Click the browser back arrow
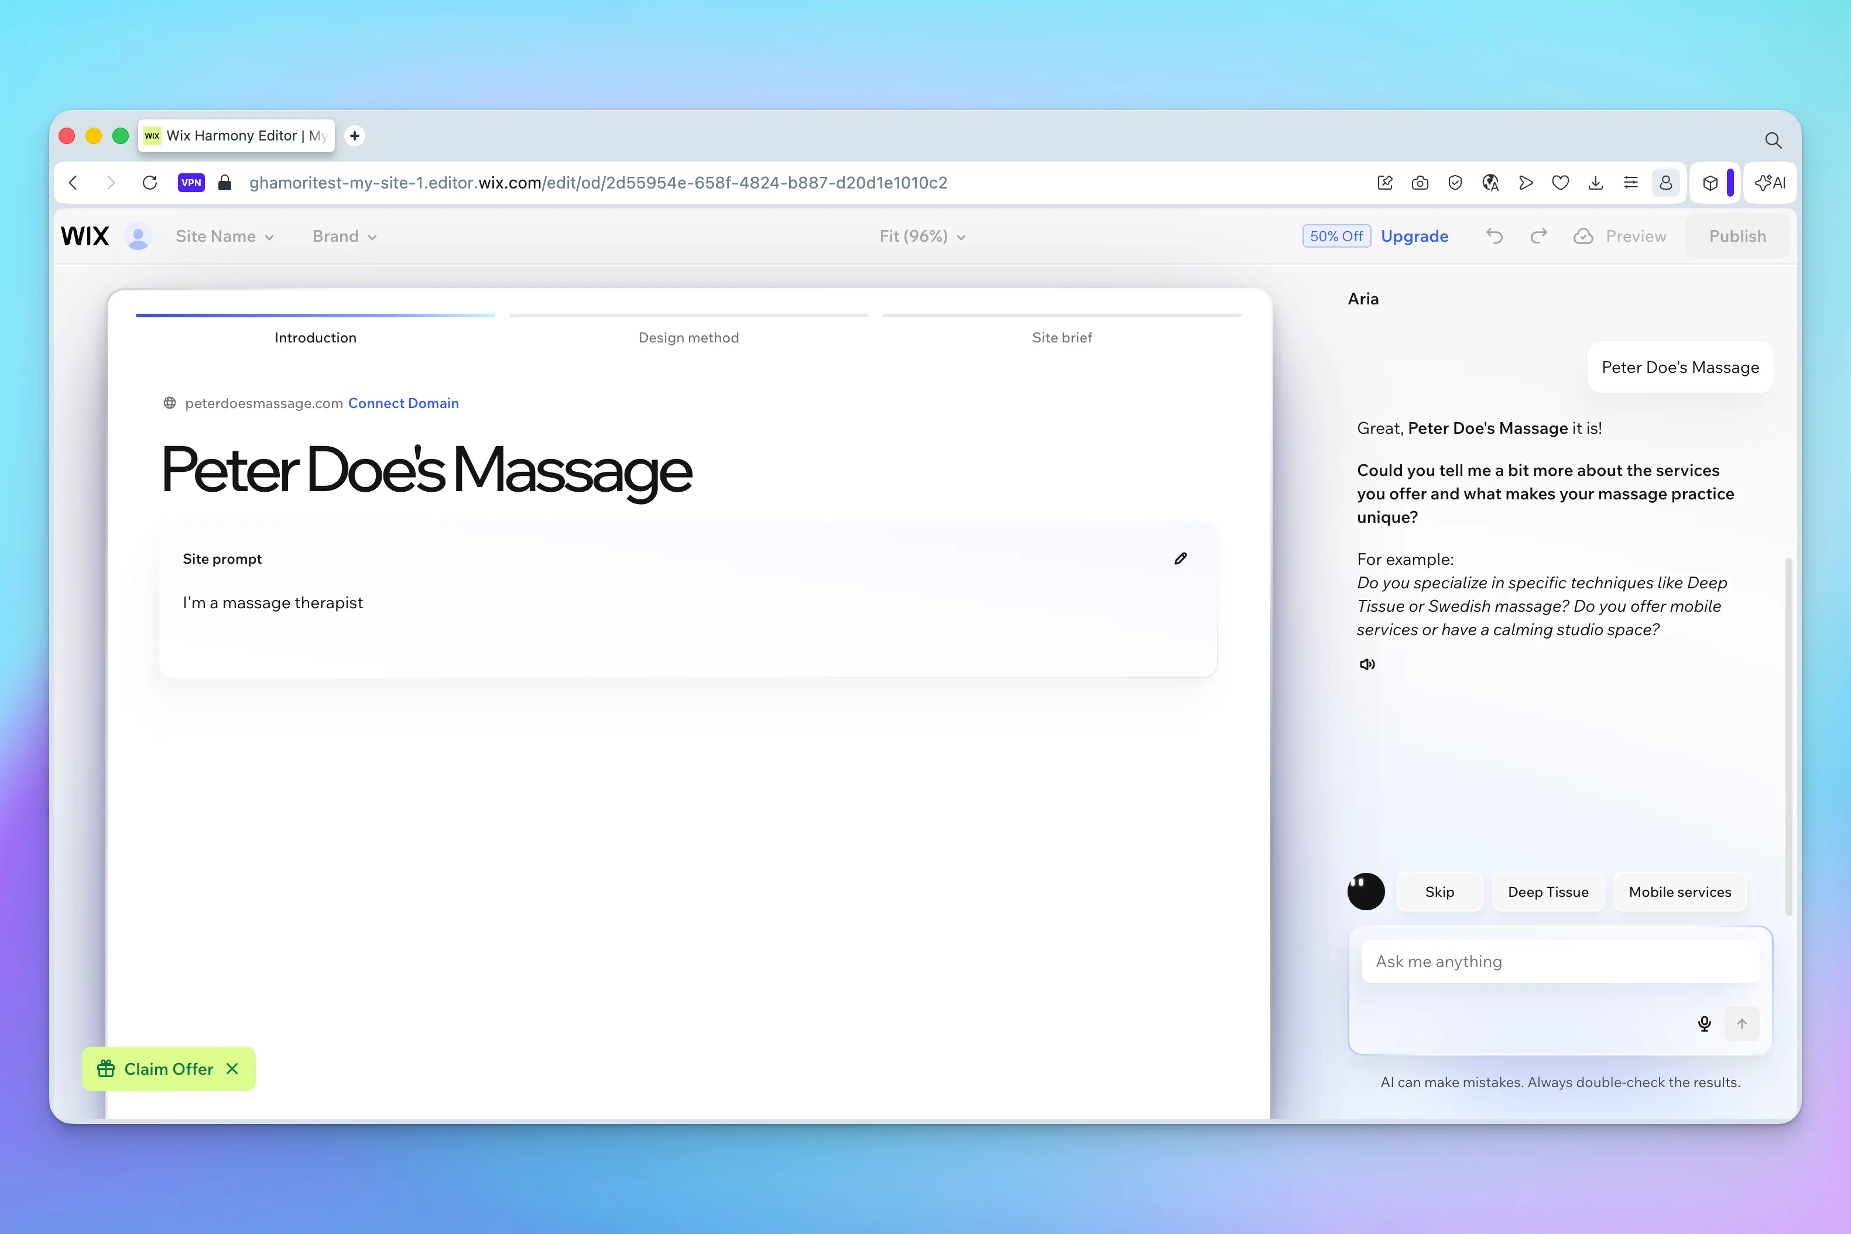The height and width of the screenshot is (1234, 1851). 73,183
